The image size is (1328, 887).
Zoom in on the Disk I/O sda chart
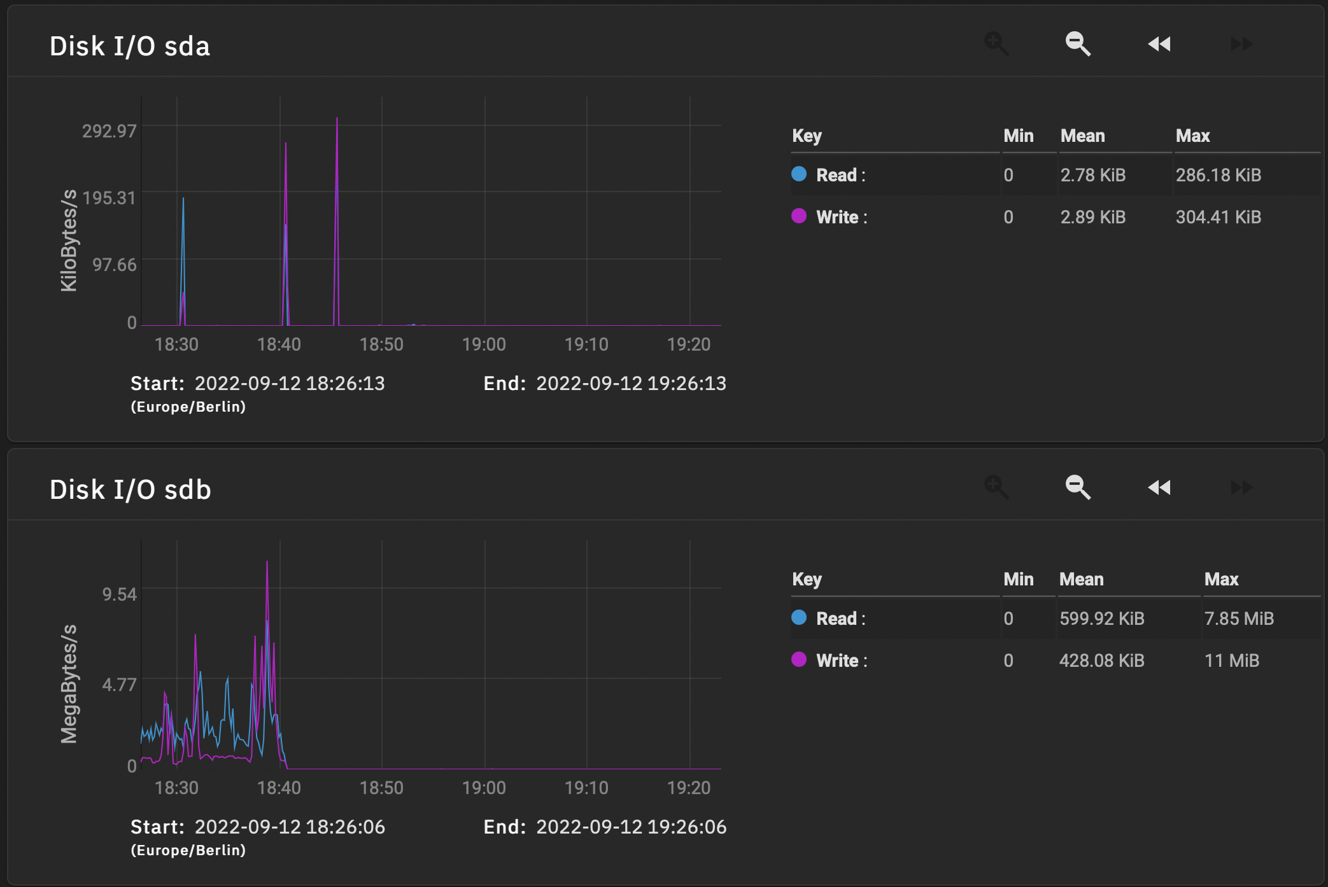point(996,44)
